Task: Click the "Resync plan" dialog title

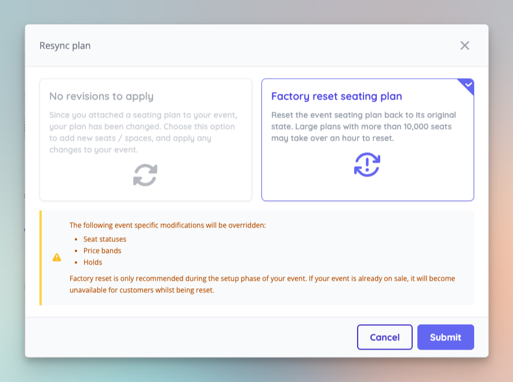Action: click(x=65, y=45)
